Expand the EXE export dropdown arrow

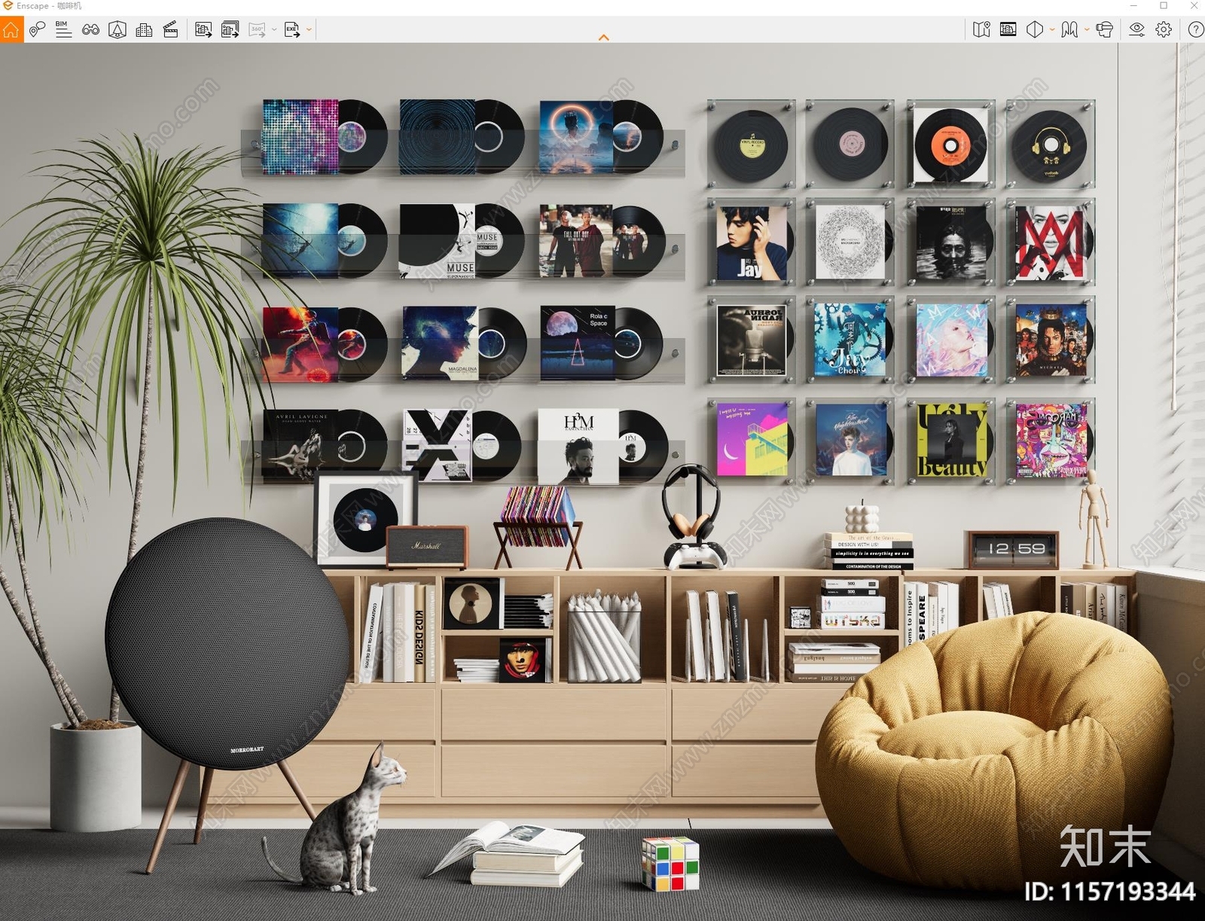point(309,30)
